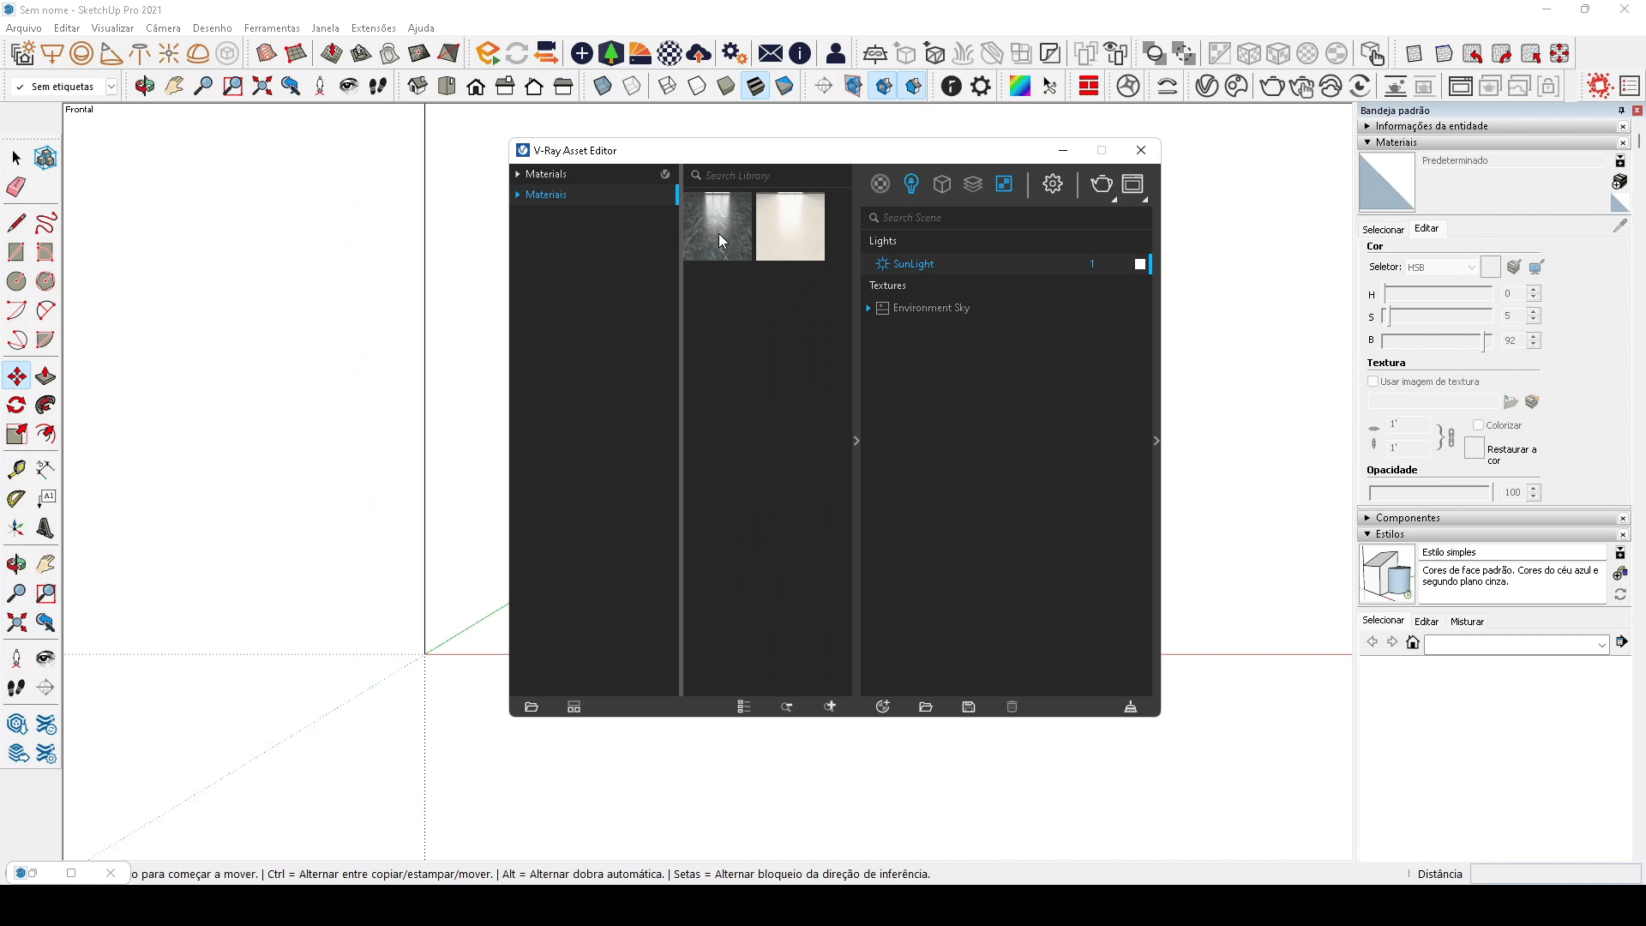The image size is (1646, 926).
Task: Show Geometry assets category icon
Action: point(941,183)
